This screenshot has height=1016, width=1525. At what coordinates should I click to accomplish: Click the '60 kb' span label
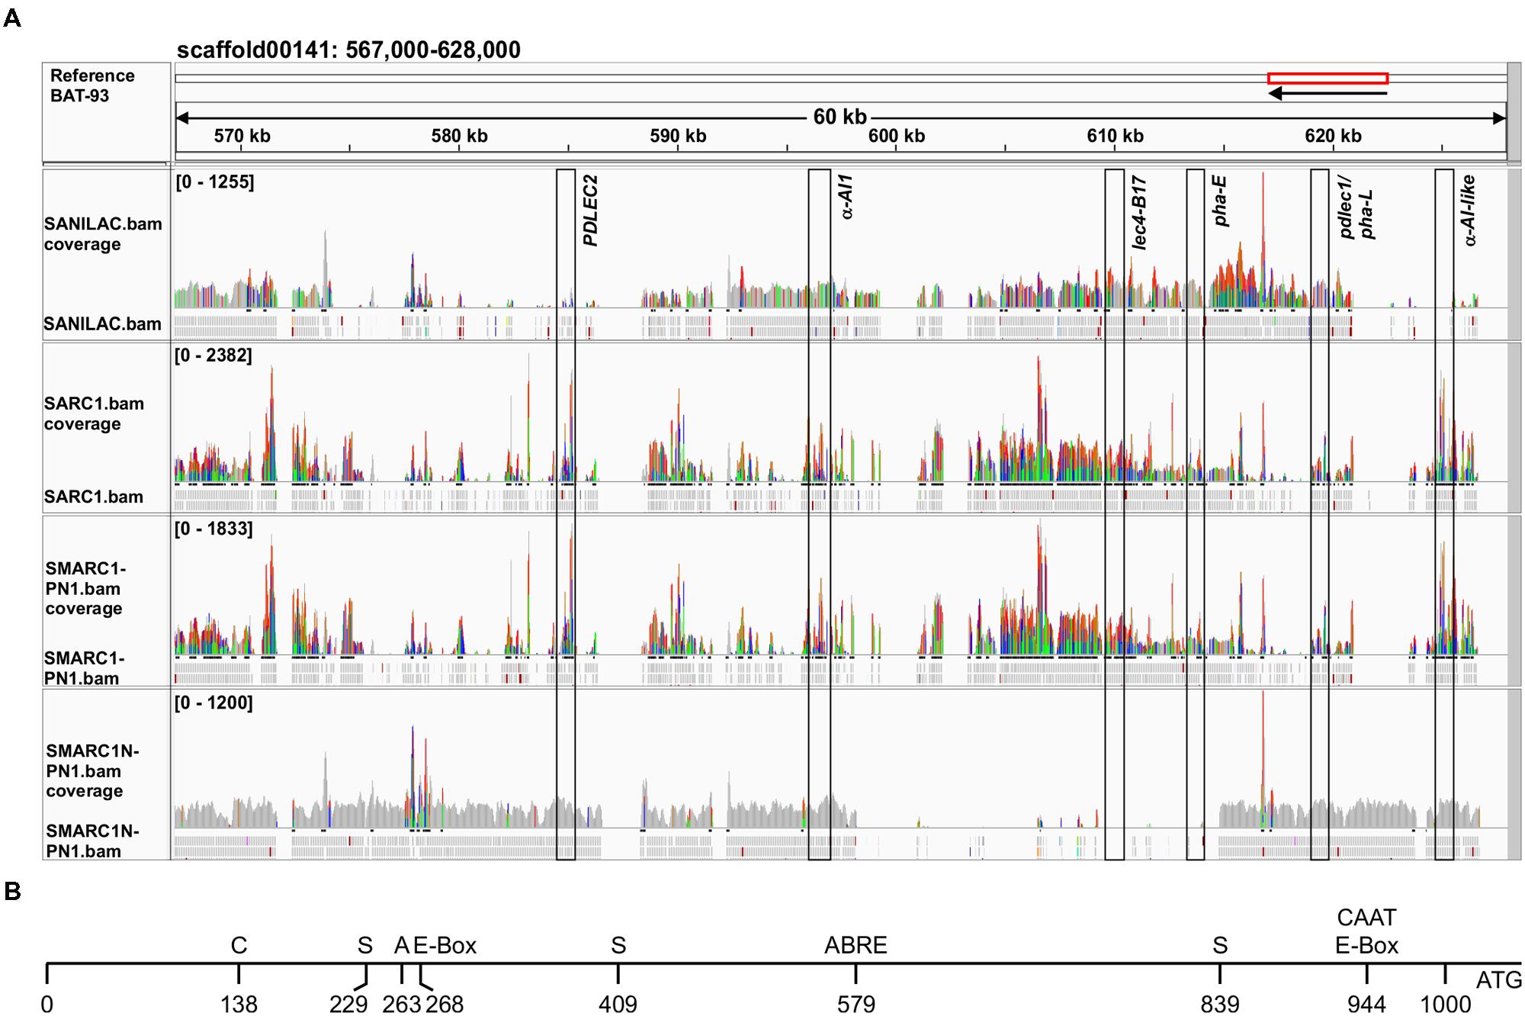click(840, 117)
